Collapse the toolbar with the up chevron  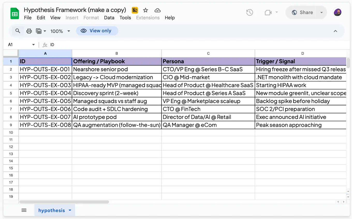coord(335,31)
